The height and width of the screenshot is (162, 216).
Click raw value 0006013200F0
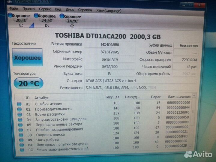(178, 112)
